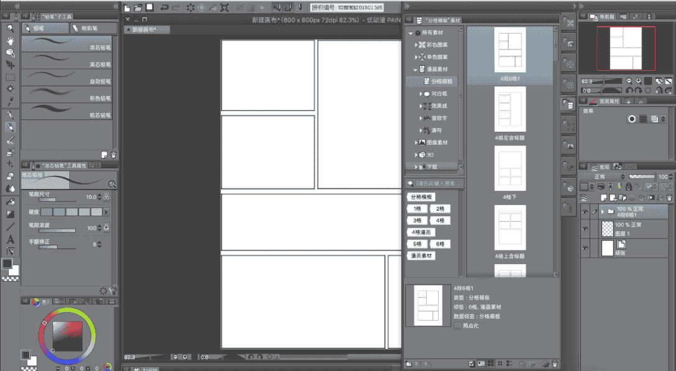Screen dimensions: 676x371
Task: Click the 4格漫画 tag button
Action: 421,232
